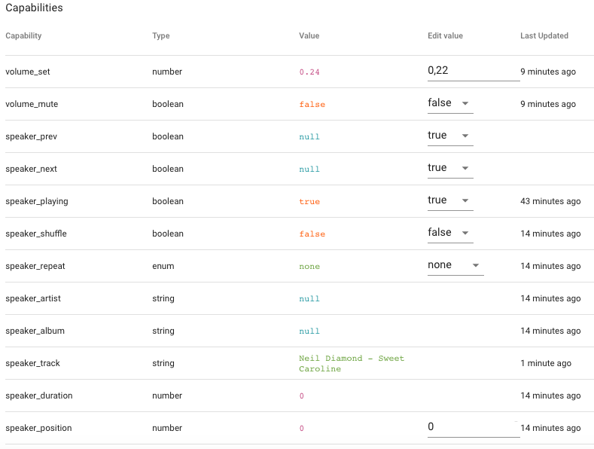Expand the speaker_next true/false dropdown
Viewport: 594px width, 449px height.
449,168
